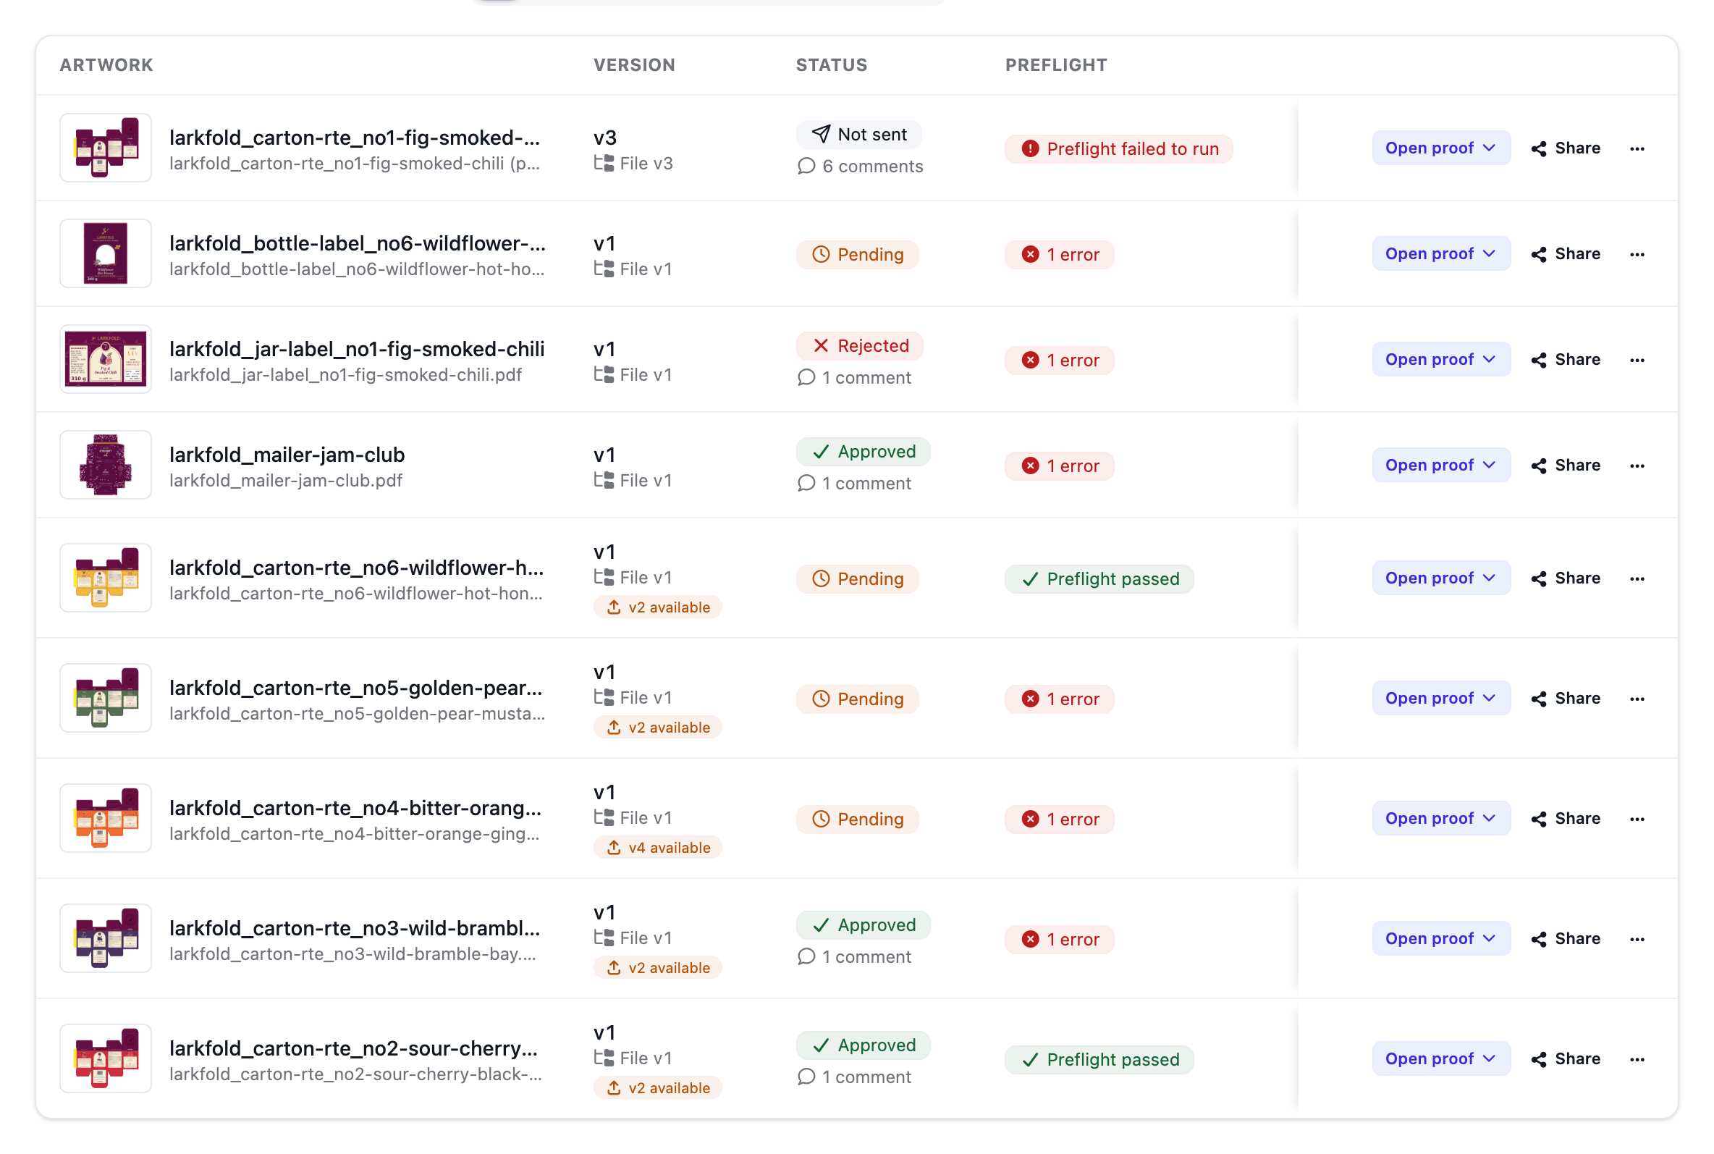The width and height of the screenshot is (1714, 1154).
Task: Open the mailer-jam-club artwork thumbnail
Action: [105, 465]
